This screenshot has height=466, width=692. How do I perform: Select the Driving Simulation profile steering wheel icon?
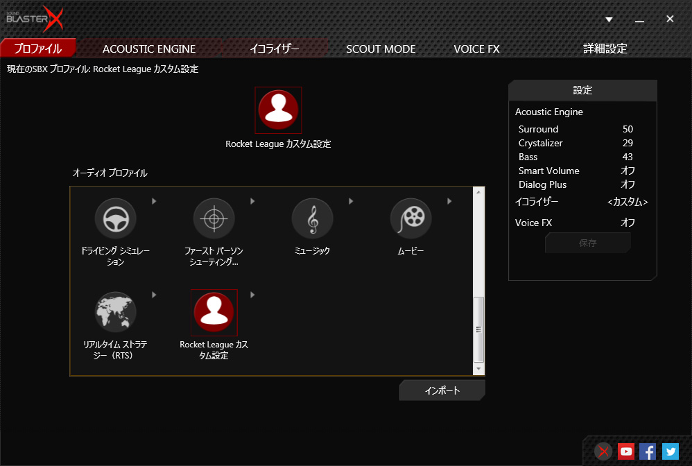click(116, 219)
